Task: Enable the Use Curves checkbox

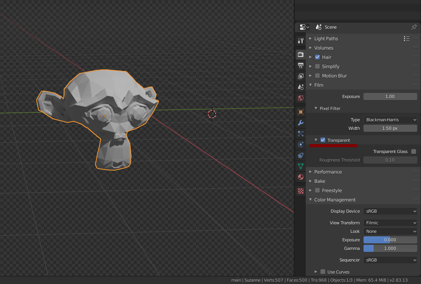Action: click(x=323, y=272)
